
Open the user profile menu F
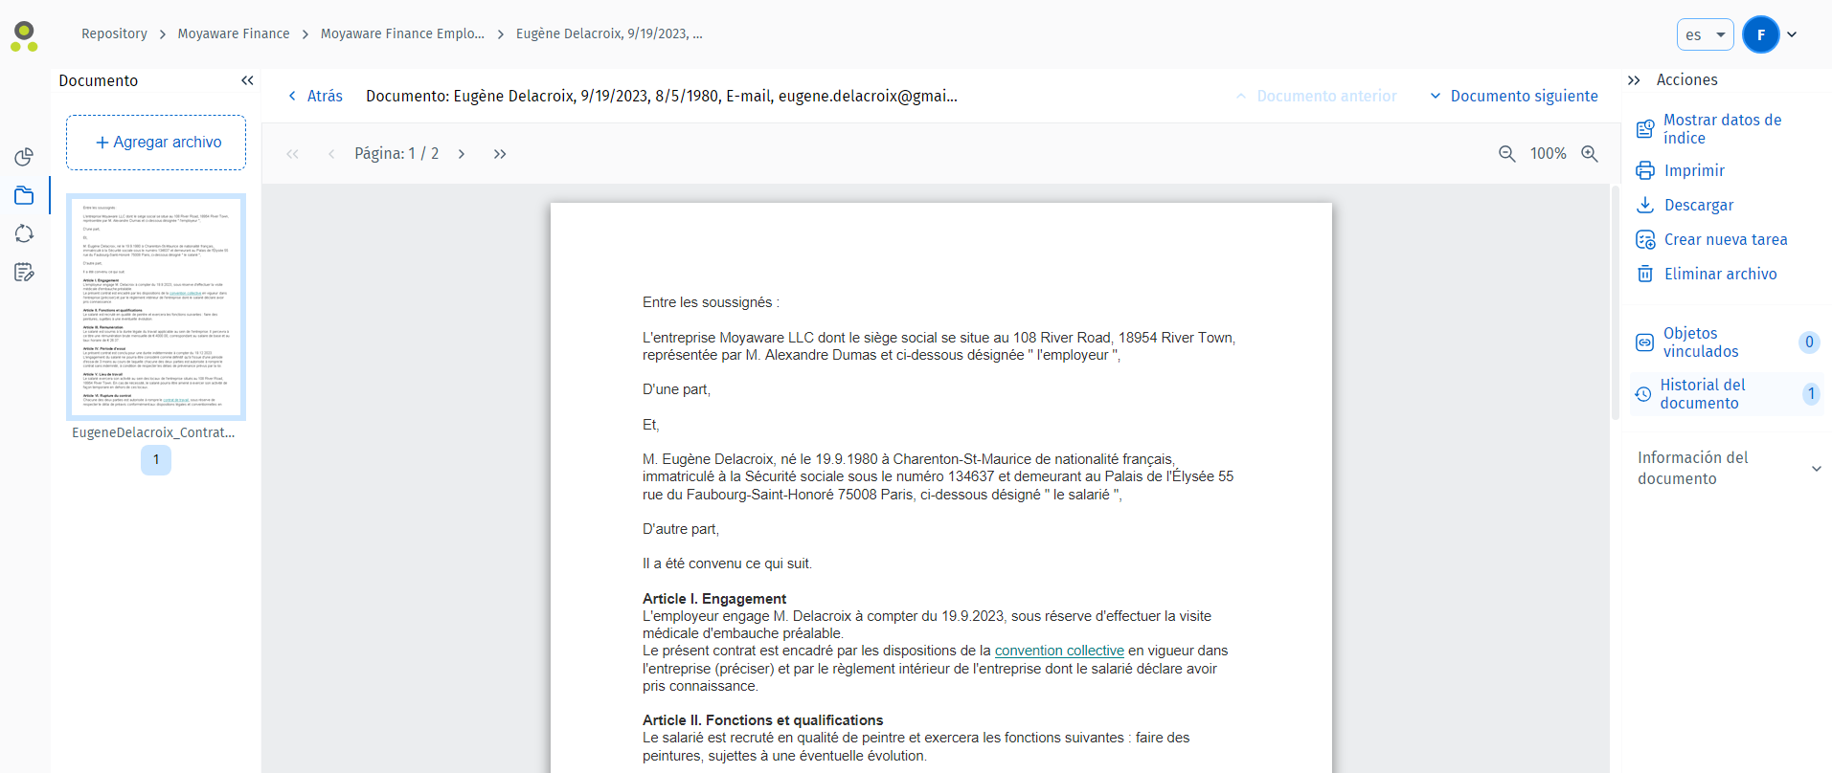coord(1769,34)
